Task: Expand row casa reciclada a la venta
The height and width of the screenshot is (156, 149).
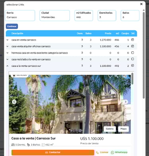Action: pos(8,59)
